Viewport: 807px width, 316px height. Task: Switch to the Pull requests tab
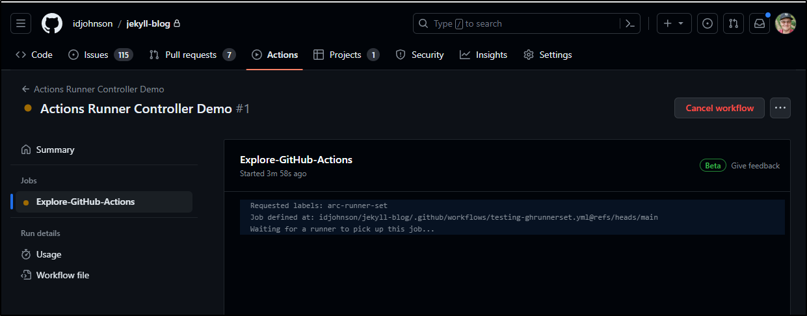192,55
